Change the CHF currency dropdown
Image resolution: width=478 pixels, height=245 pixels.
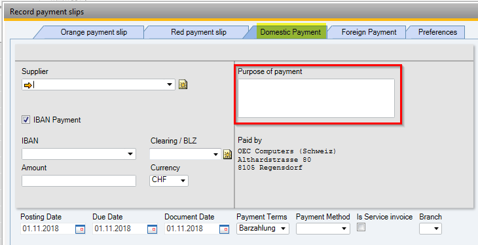[x=169, y=180]
